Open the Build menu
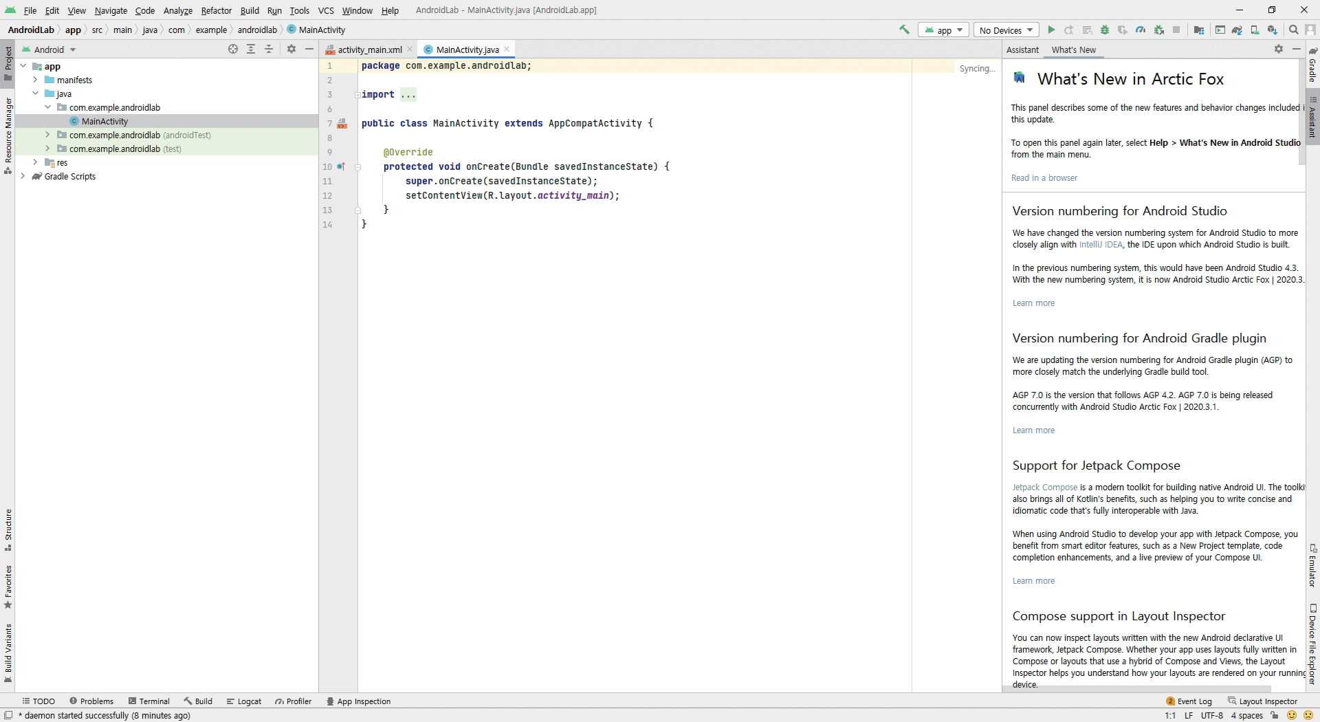This screenshot has height=722, width=1320. click(250, 10)
